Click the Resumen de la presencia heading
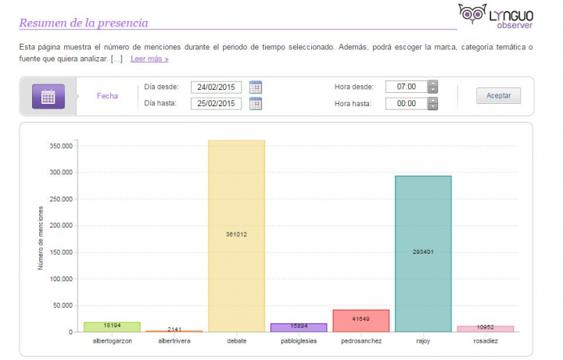The width and height of the screenshot is (563, 360). pos(84,23)
